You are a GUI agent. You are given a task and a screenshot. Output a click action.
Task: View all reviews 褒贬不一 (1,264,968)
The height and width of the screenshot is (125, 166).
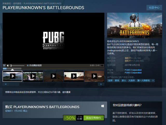(134, 61)
